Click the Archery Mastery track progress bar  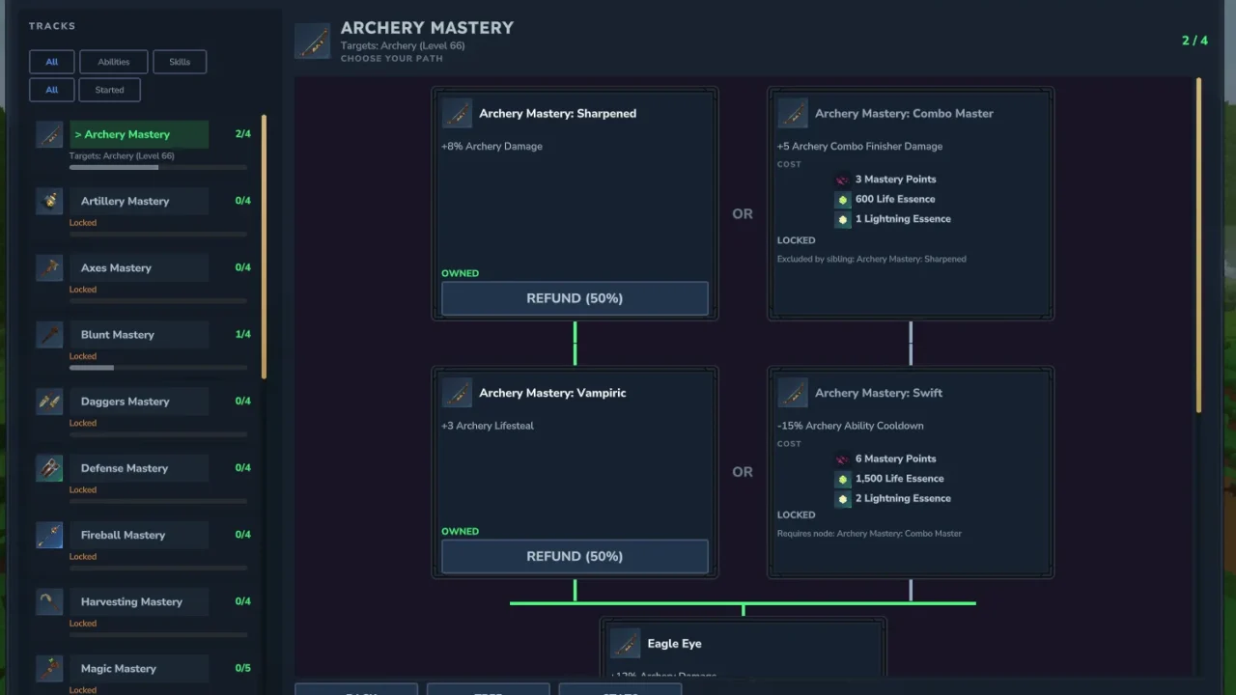(x=158, y=167)
